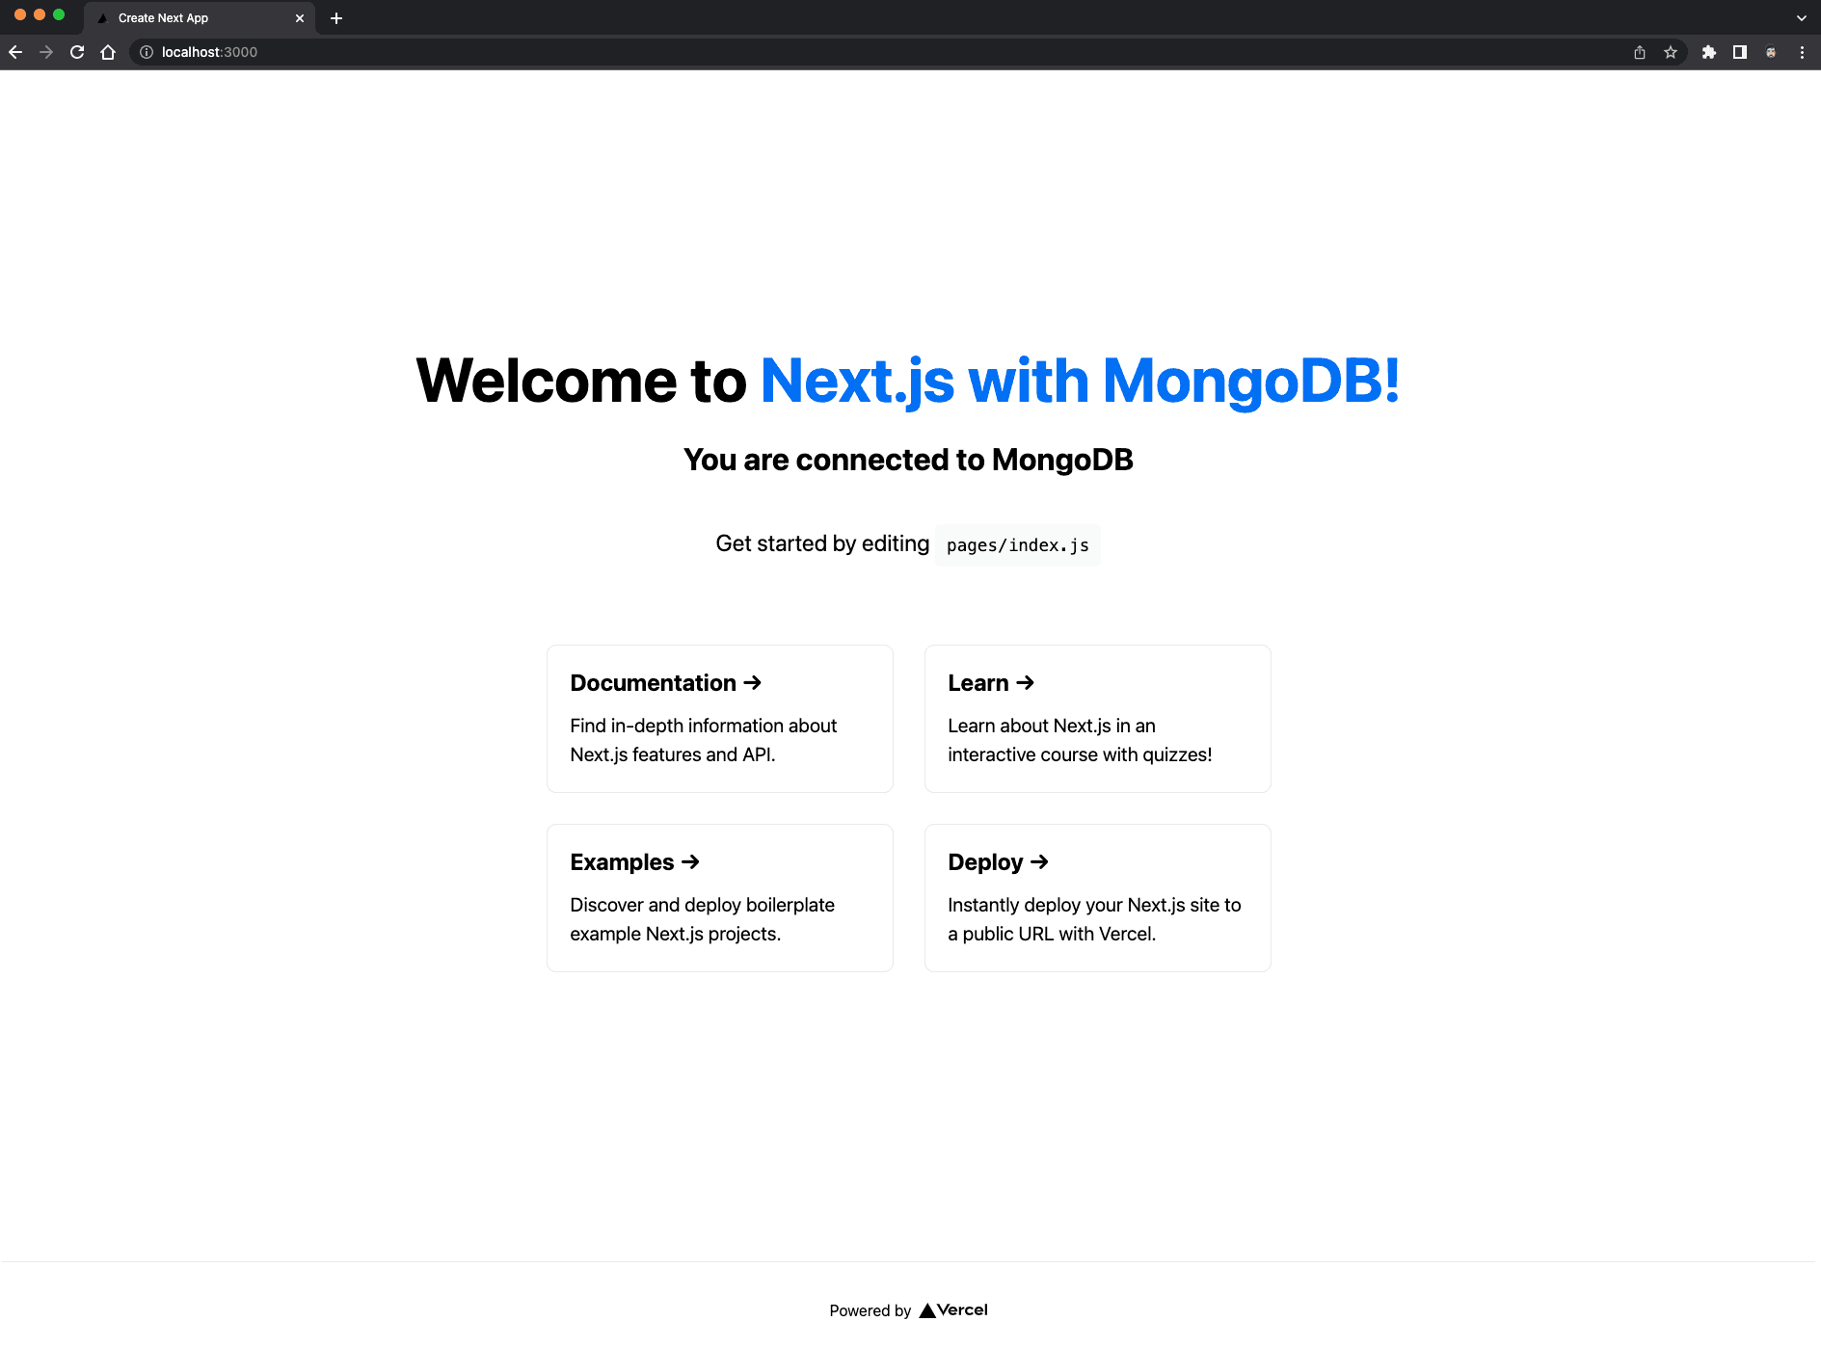Click the Vercel triangle logo in the footer
1821x1348 pixels.
pyautogui.click(x=927, y=1309)
